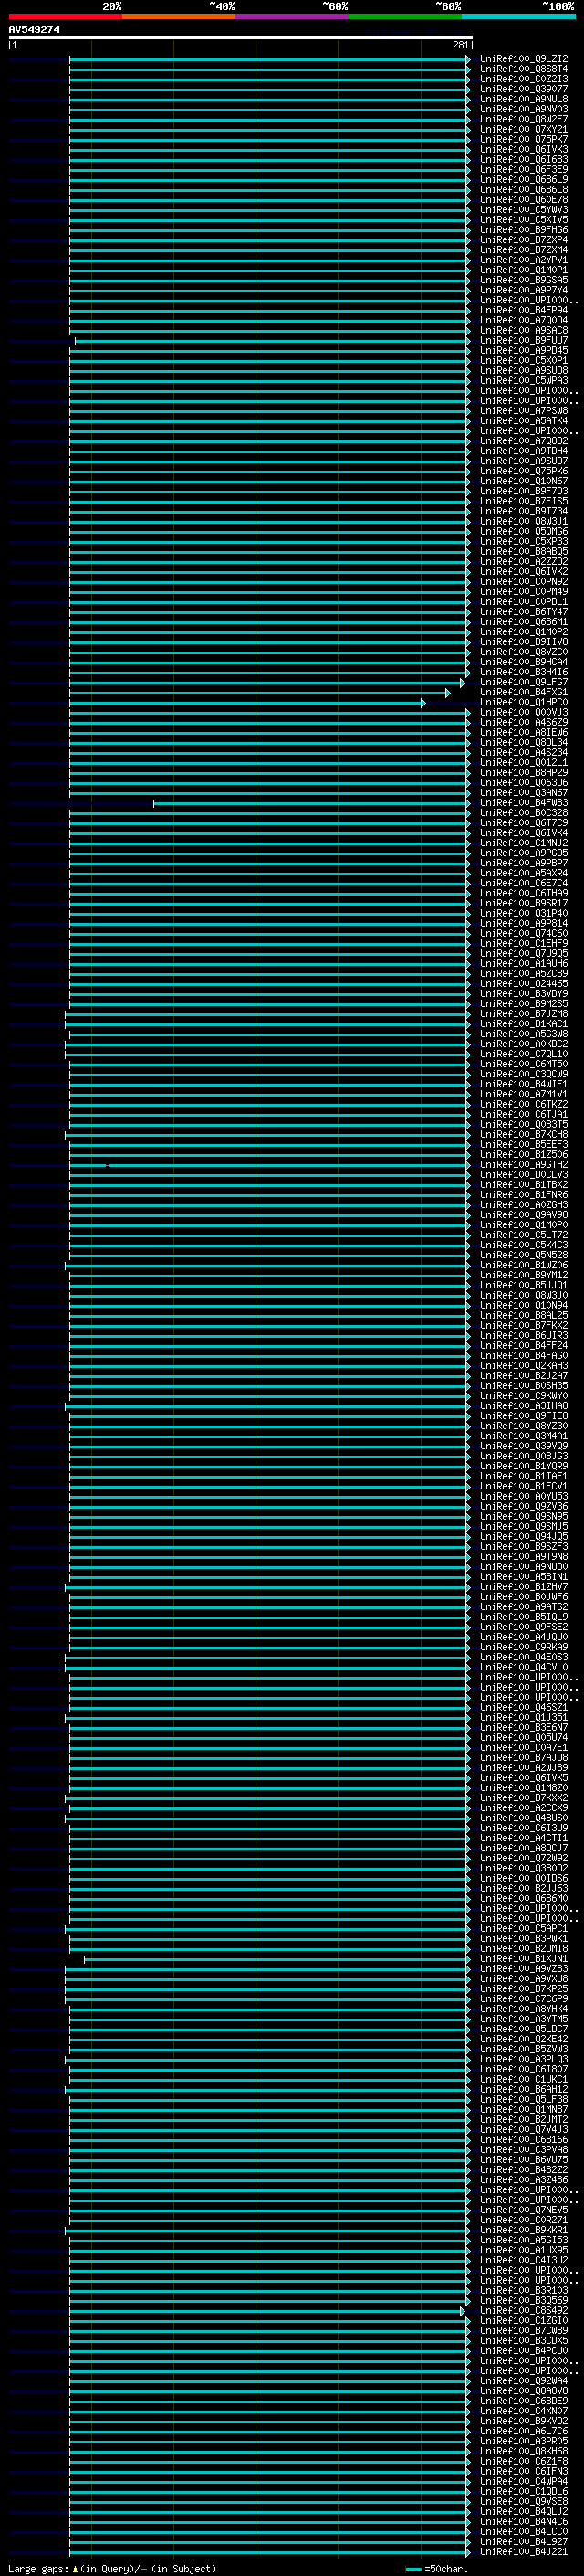Open hit UniRef100_O24465
This screenshot has width=584, height=2576.
click(x=524, y=983)
